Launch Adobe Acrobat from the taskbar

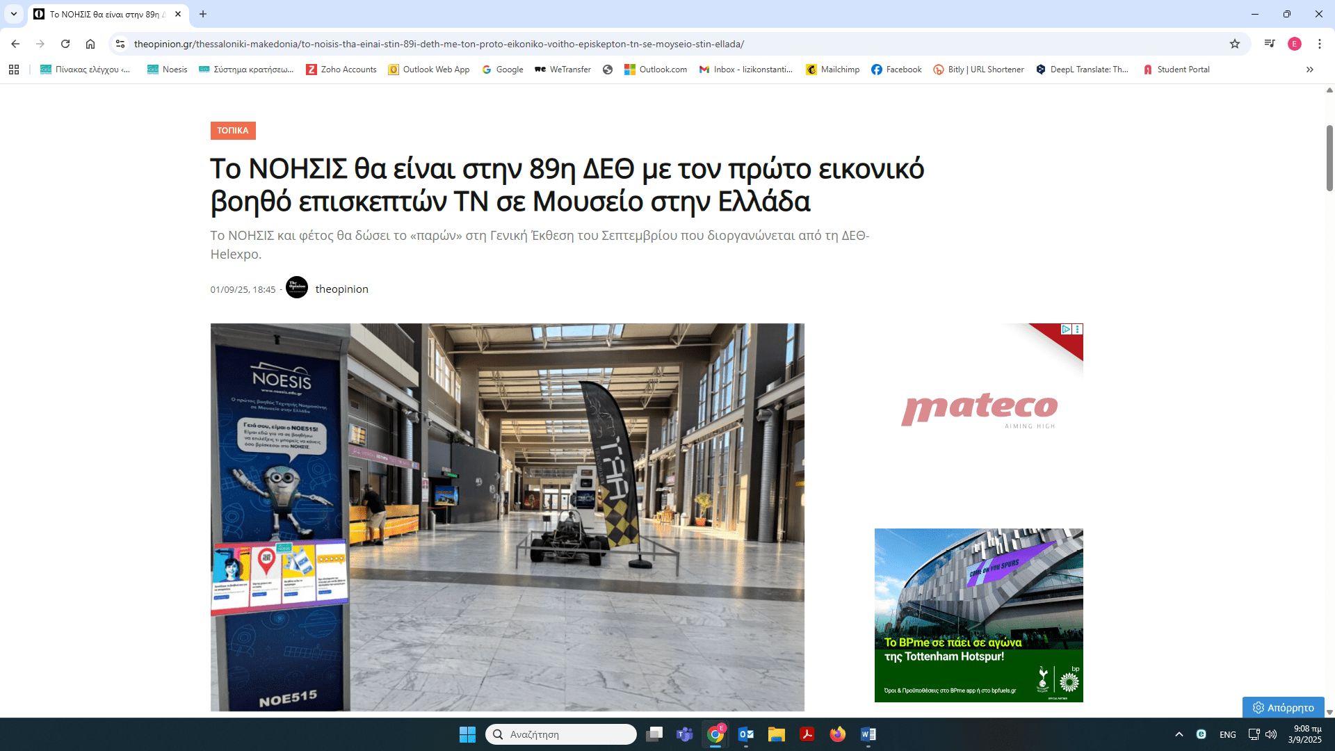pos(807,734)
